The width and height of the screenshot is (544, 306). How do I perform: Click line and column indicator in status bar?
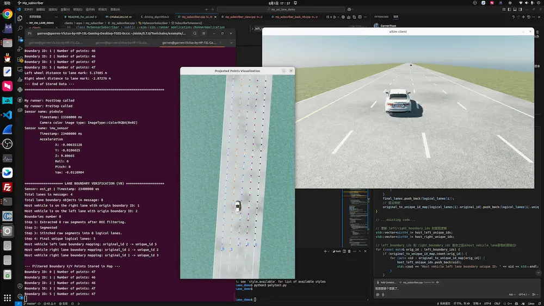pos(462,304)
